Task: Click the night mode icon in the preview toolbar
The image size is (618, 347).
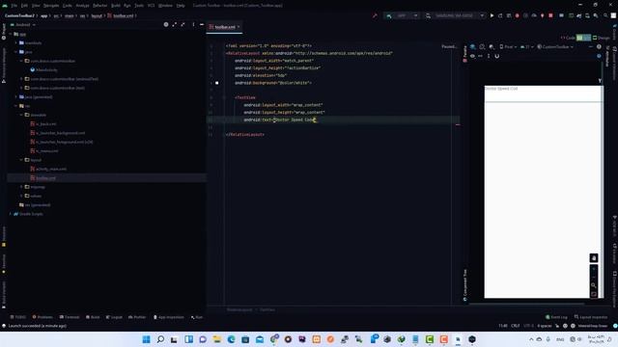Action: [x=492, y=47]
